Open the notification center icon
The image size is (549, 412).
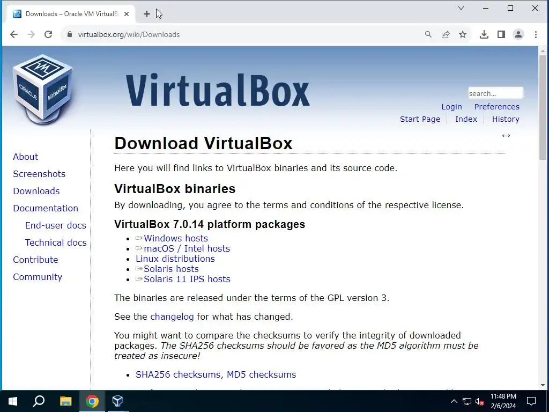[531, 401]
